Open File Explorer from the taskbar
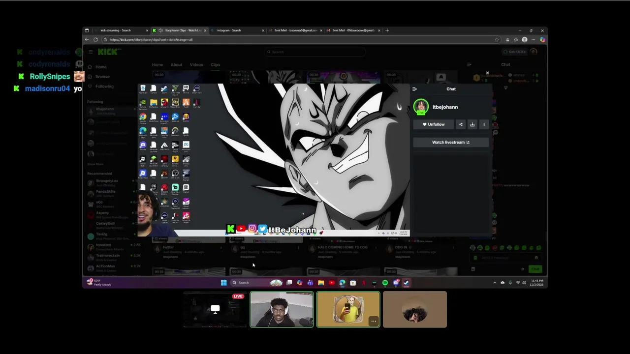This screenshot has width=630, height=354. point(321,283)
